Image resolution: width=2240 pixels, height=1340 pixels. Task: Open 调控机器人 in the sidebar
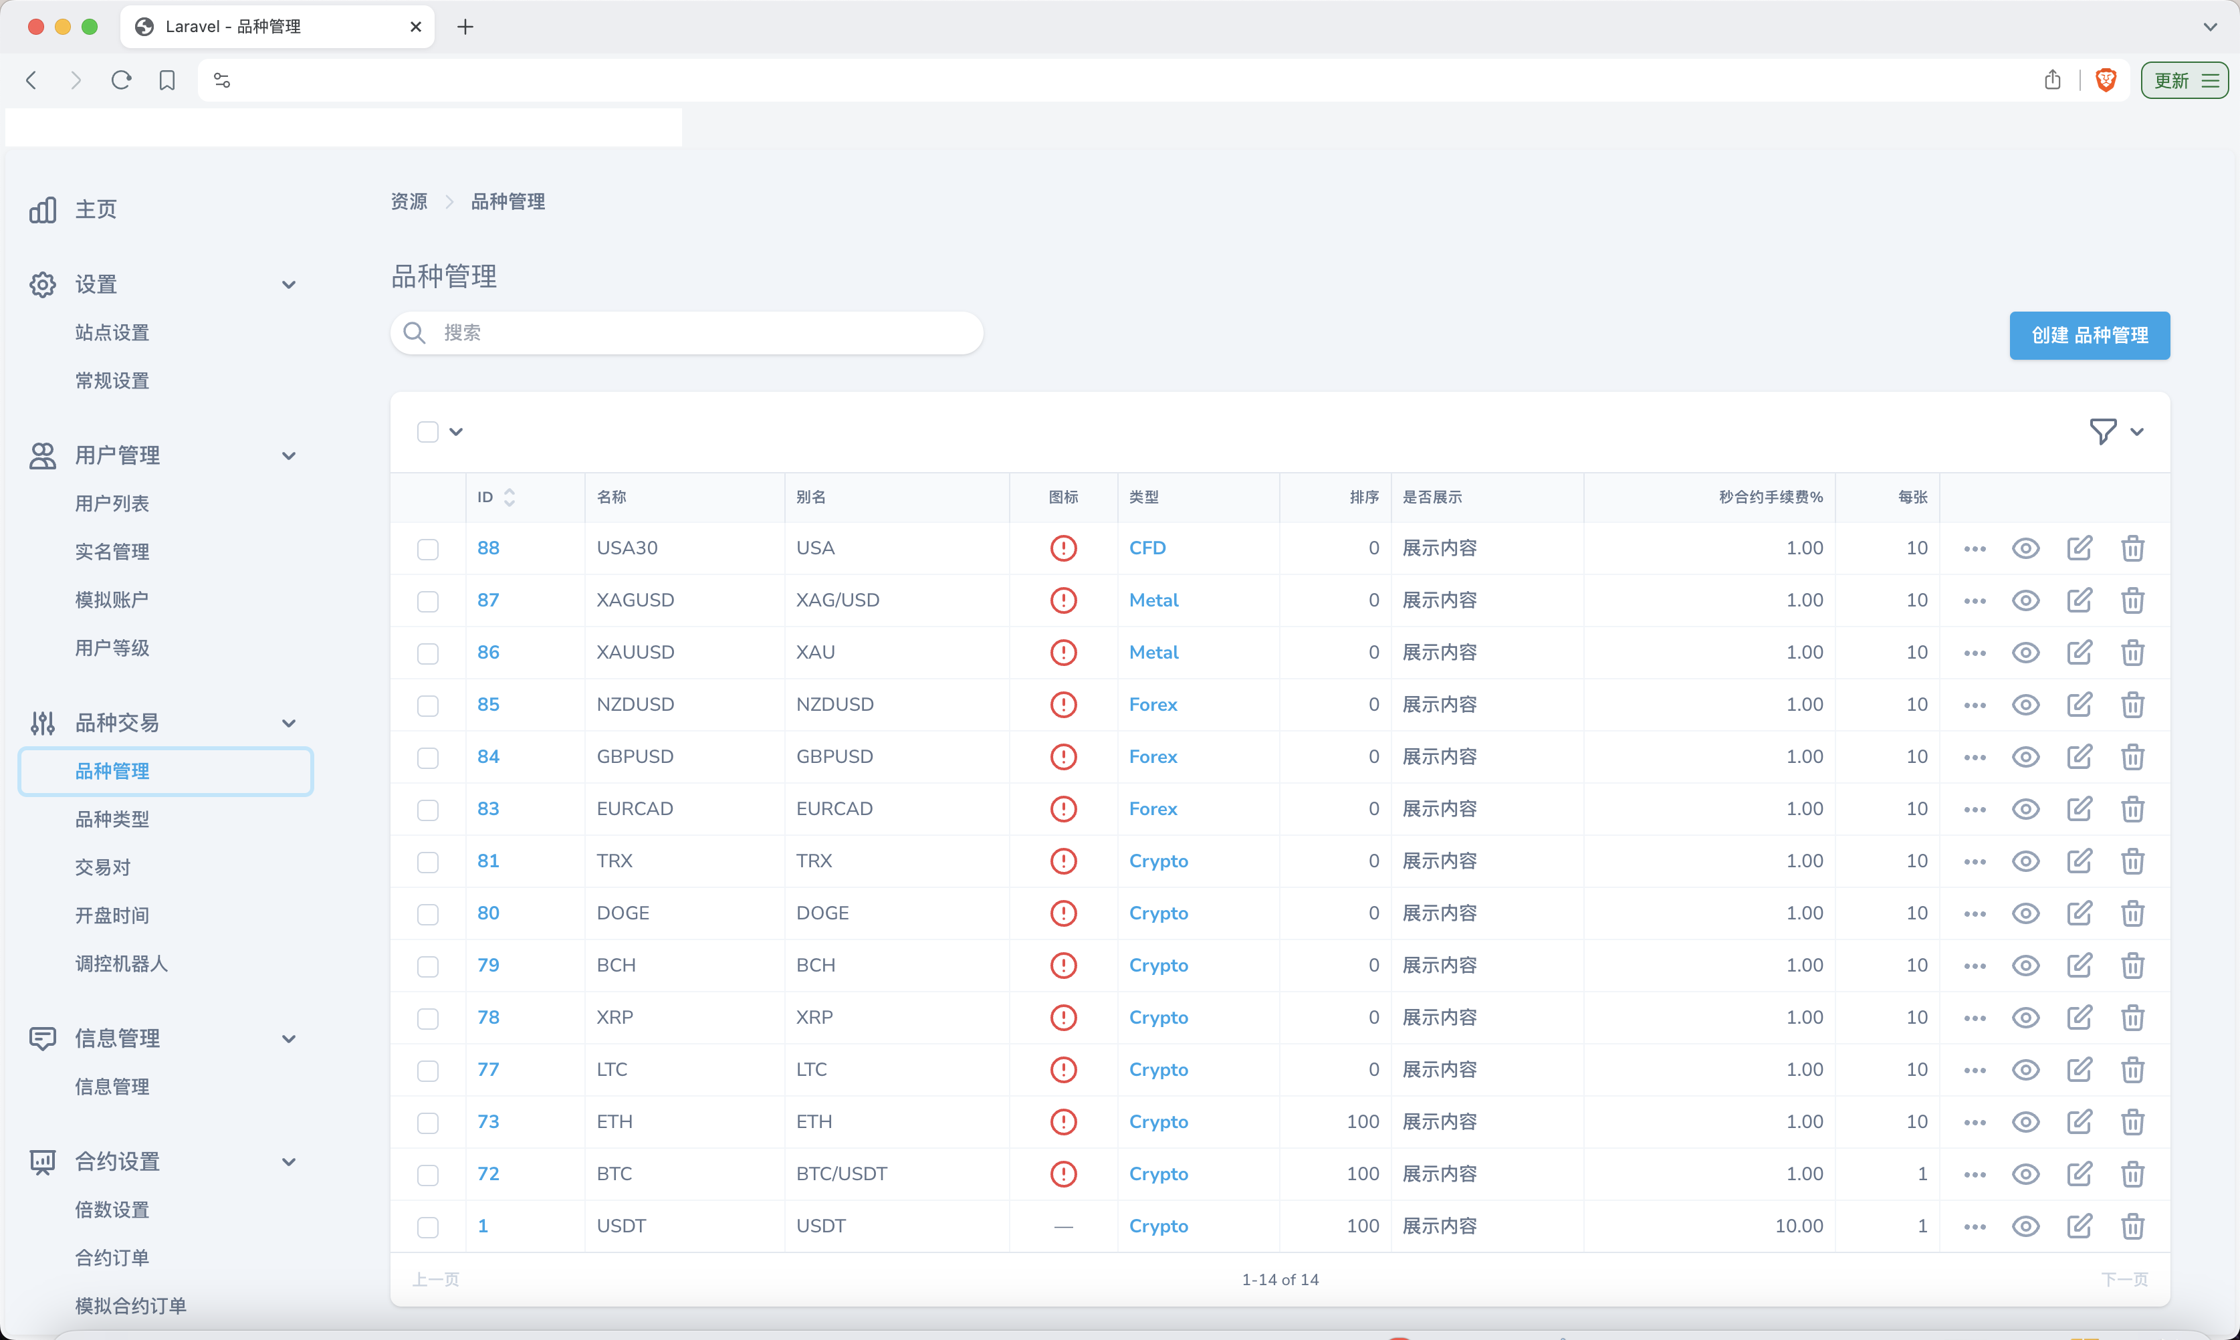121,964
